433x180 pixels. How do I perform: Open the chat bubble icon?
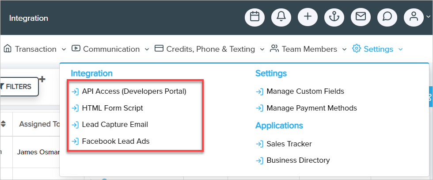(387, 17)
